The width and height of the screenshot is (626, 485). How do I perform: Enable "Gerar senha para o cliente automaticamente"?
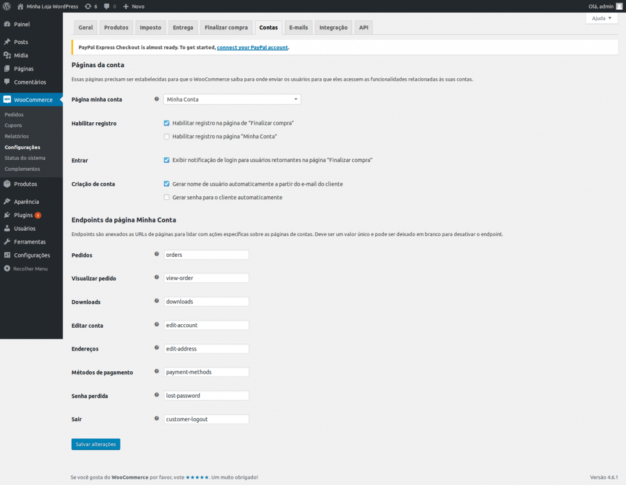point(166,197)
